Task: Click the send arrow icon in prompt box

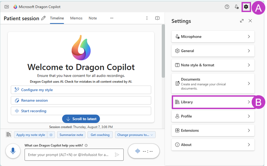Action: point(117,154)
